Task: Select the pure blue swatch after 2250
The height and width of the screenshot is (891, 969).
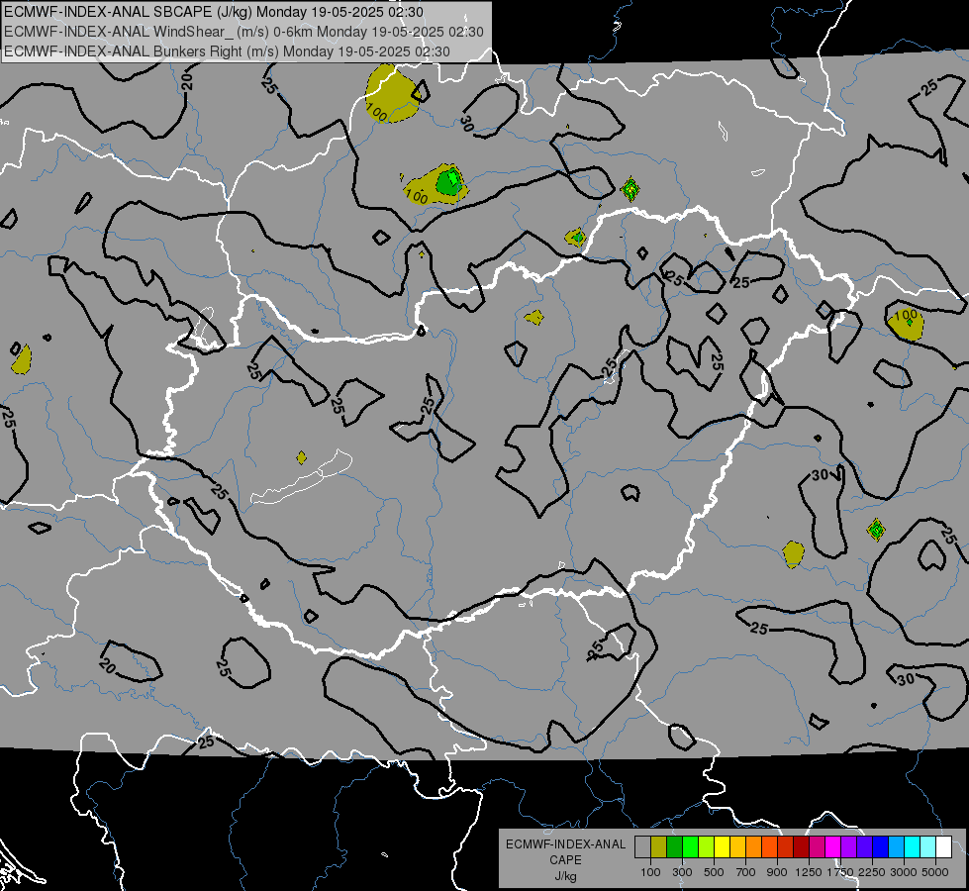Action: [881, 847]
